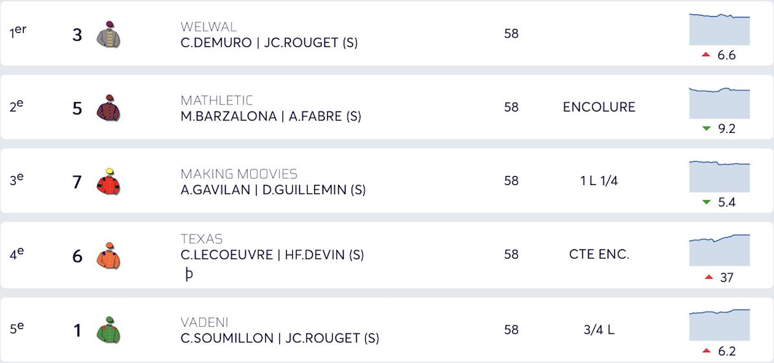Open the MATHLETIC horse name link

pyautogui.click(x=217, y=100)
